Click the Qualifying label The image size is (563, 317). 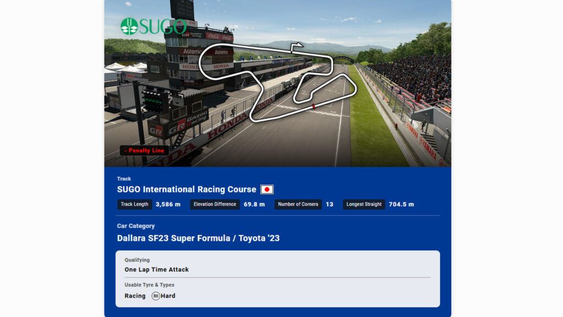[x=137, y=260]
